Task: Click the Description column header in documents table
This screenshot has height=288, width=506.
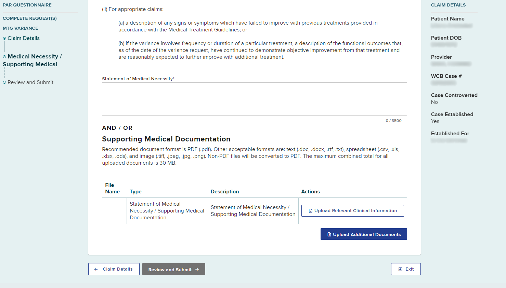Action: 225,192
